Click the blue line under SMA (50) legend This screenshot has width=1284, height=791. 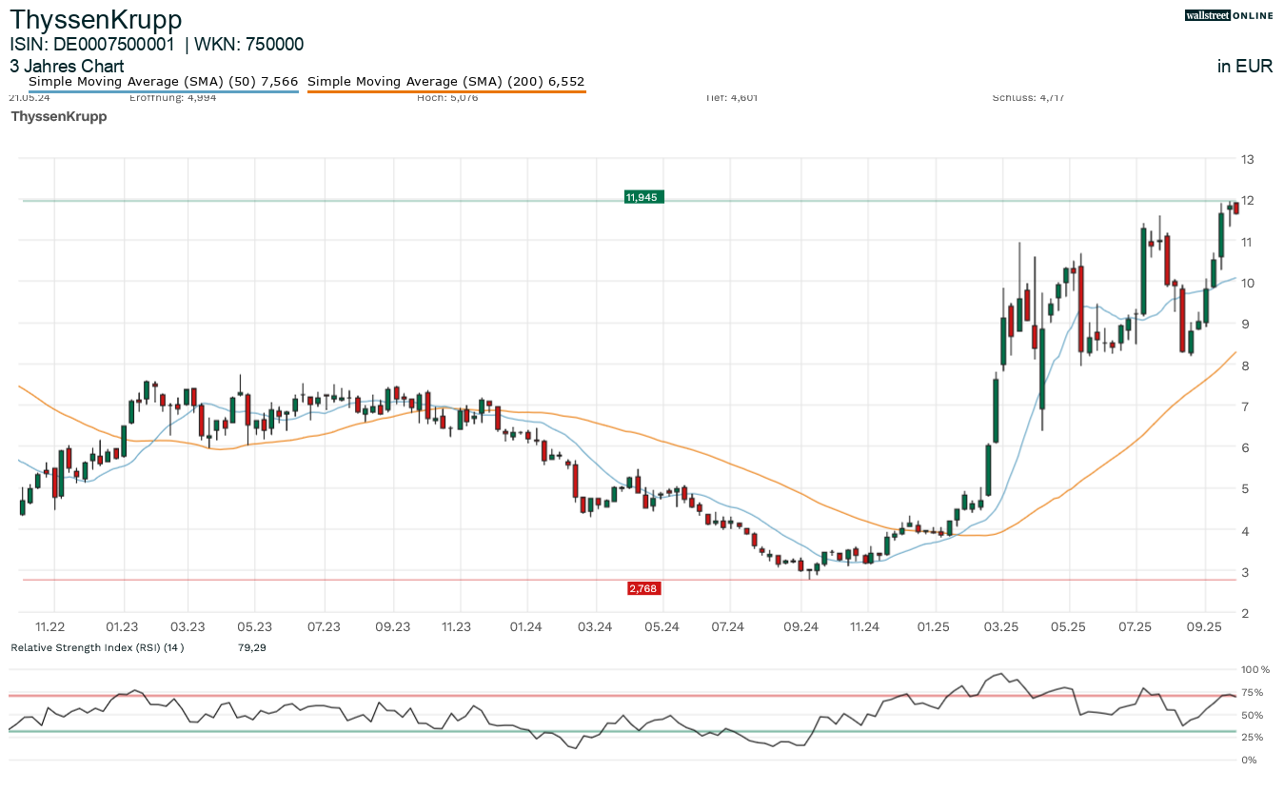(x=163, y=91)
